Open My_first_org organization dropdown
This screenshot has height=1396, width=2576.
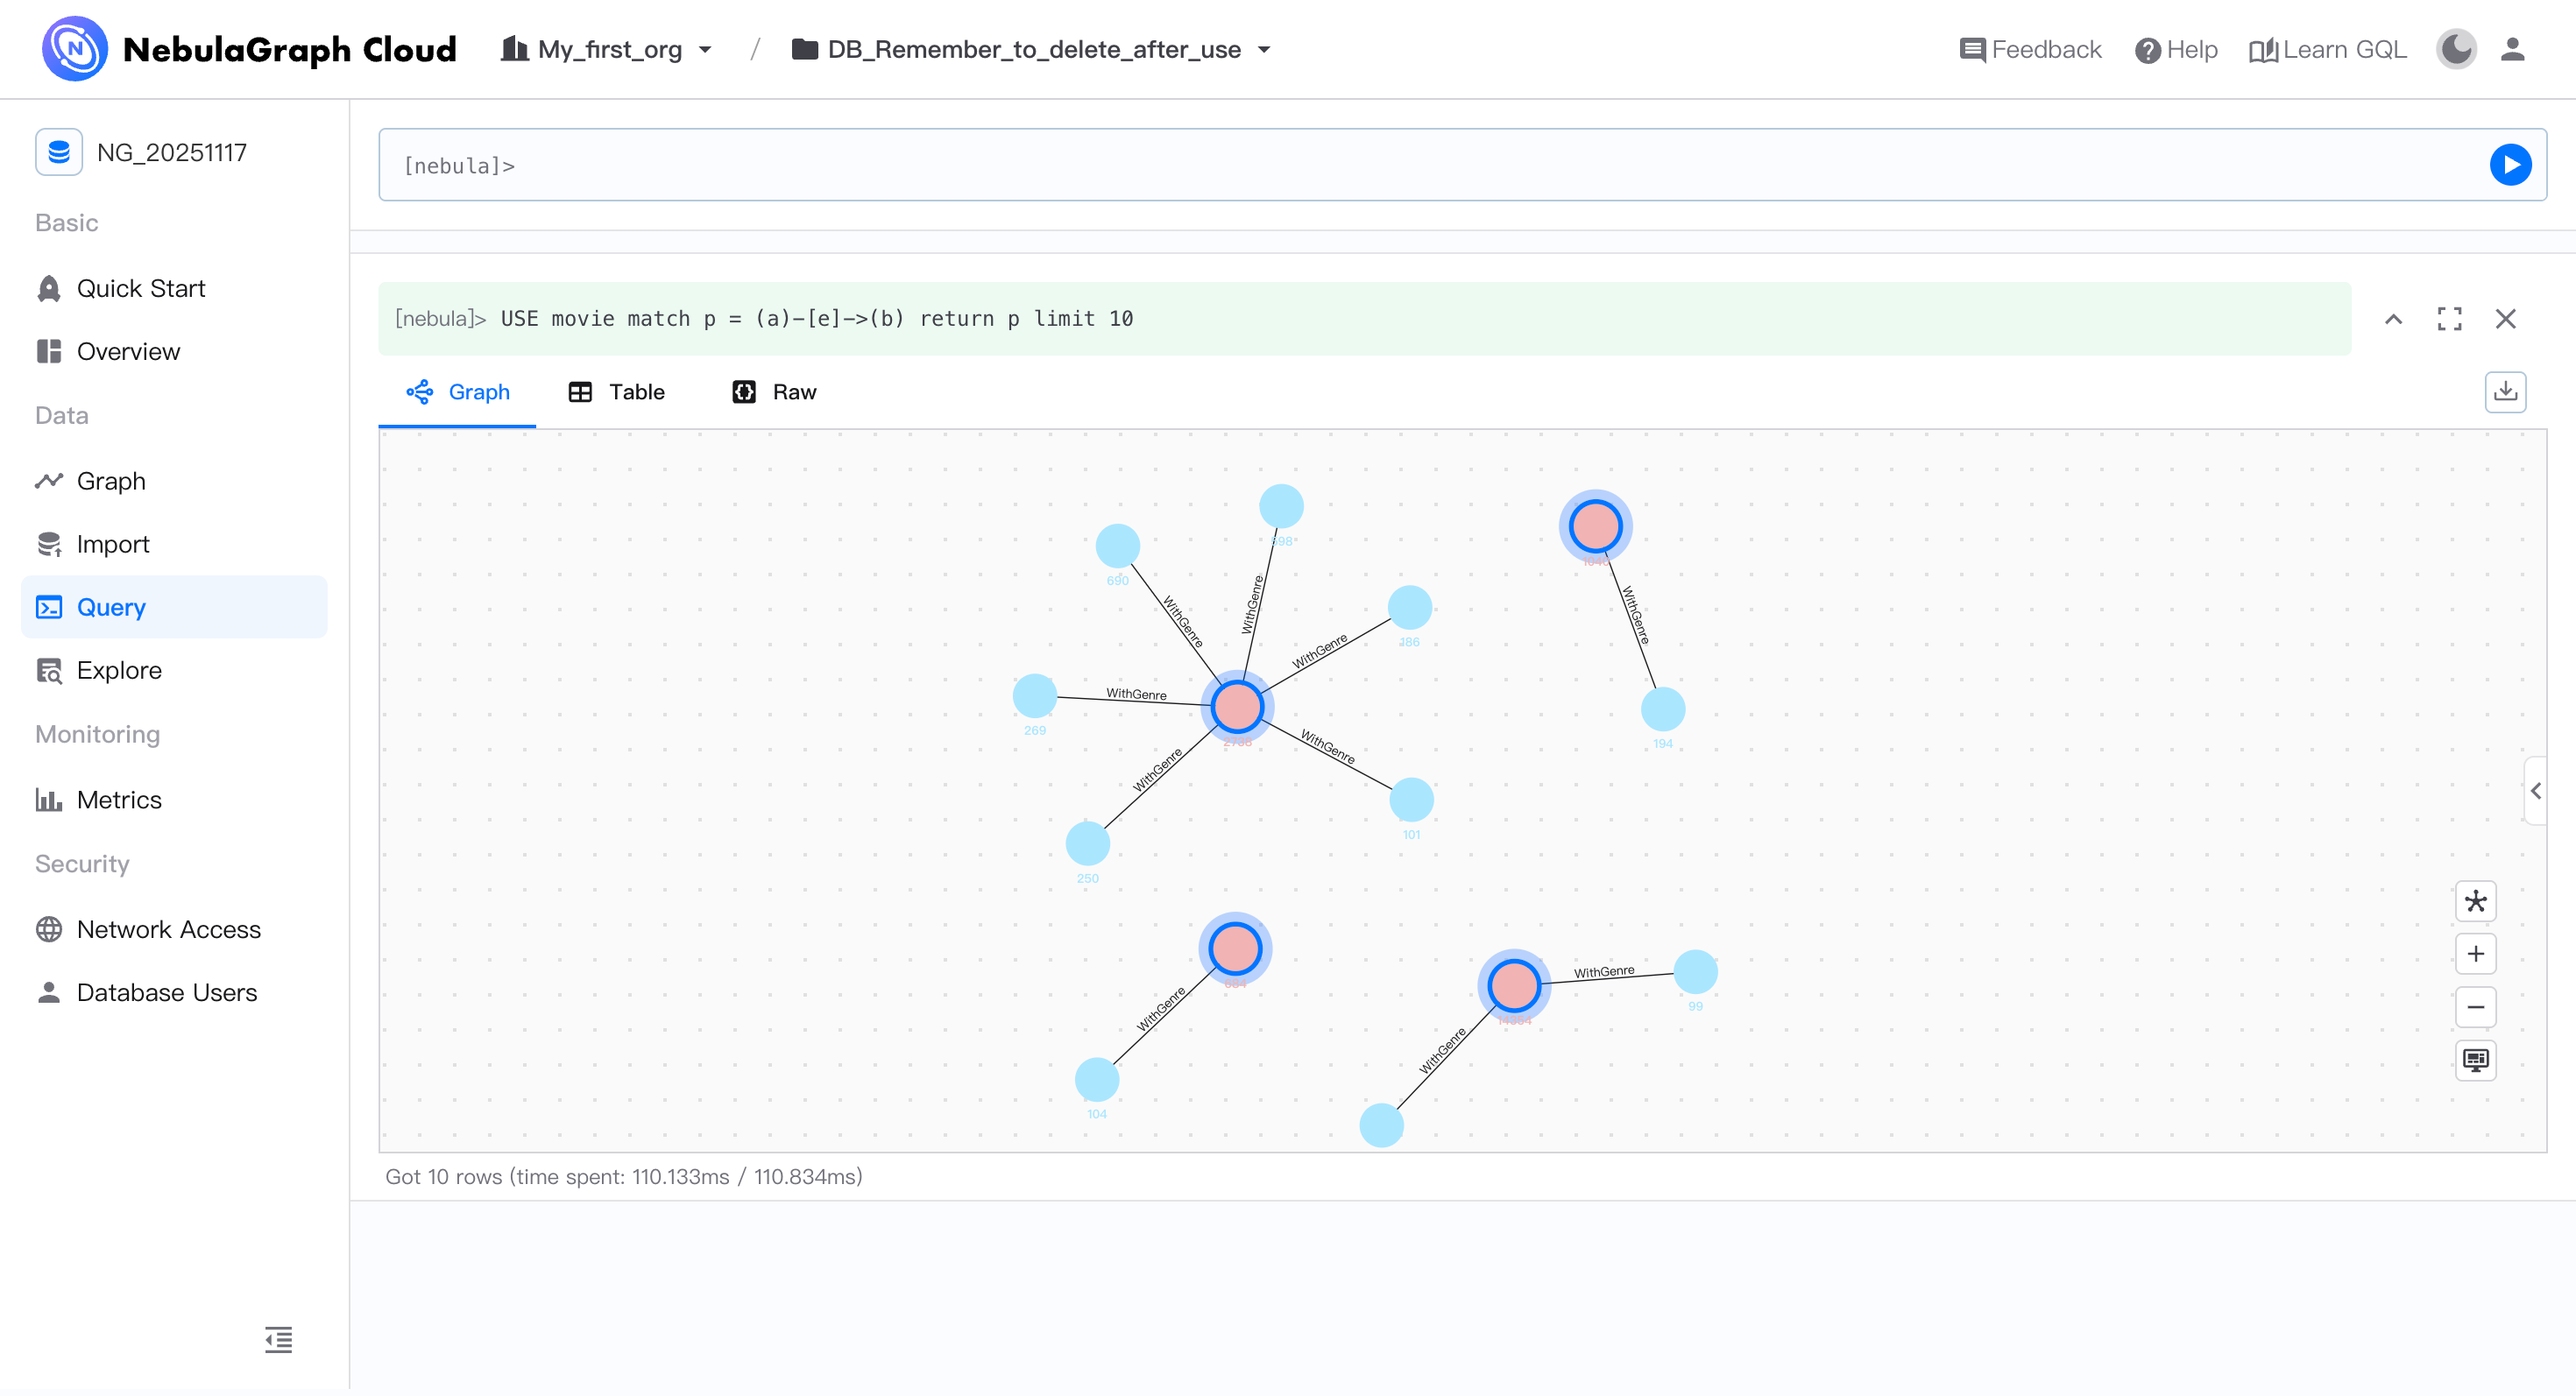click(x=607, y=50)
